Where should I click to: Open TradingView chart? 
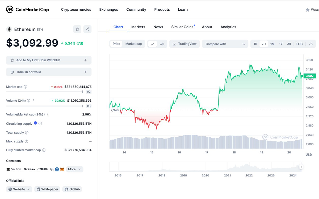click(x=184, y=44)
